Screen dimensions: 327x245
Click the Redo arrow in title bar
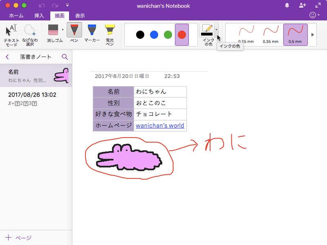pyautogui.click(x=55, y=5)
